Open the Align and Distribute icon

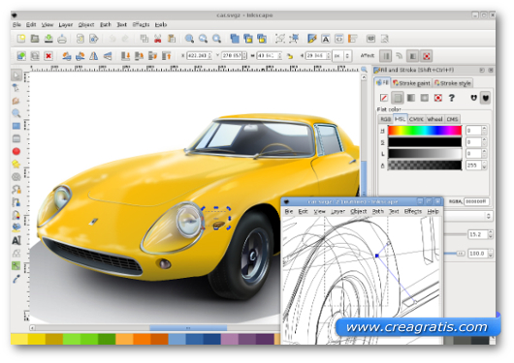[352, 39]
